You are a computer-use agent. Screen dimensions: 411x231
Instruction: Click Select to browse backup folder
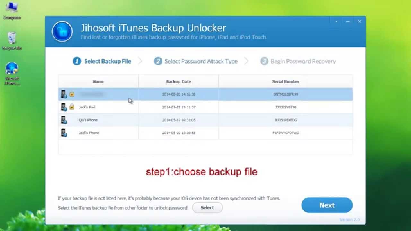point(207,208)
